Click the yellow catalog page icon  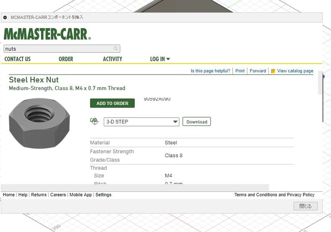(x=273, y=71)
